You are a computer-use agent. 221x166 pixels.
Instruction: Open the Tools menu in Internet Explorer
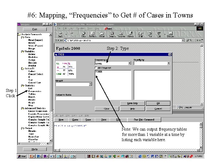90,28
